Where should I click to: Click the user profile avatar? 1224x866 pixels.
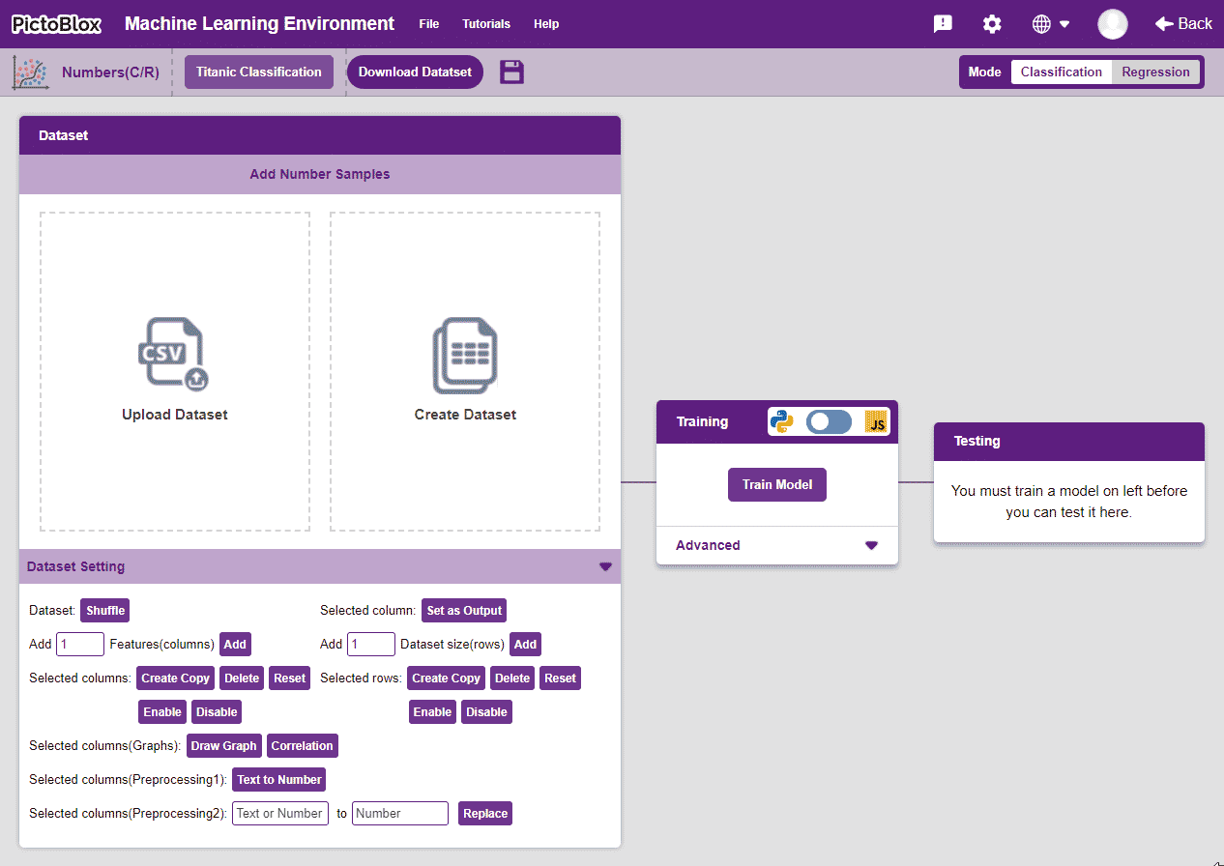tap(1112, 24)
